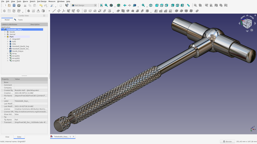The height and width of the screenshot is (144, 257).
Task: Select the Vida body in tree
Action: (14, 44)
